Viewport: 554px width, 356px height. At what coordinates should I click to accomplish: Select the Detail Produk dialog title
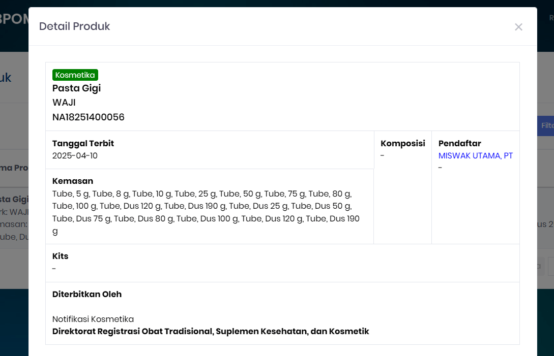75,26
